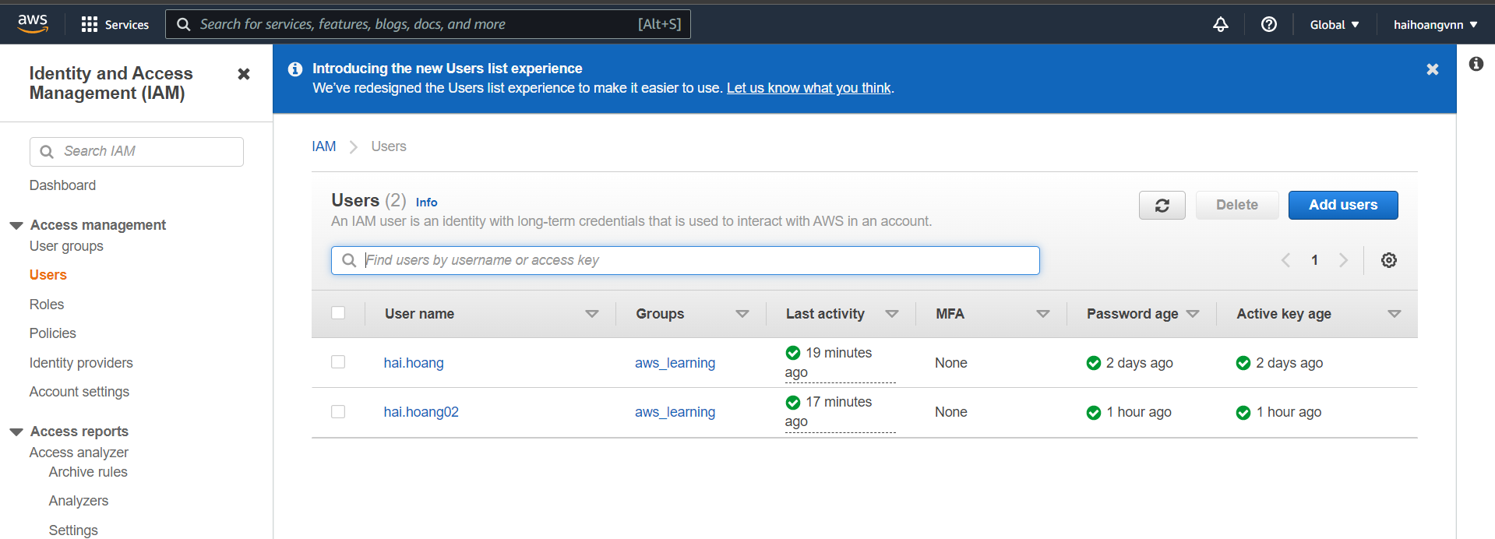Open the Global region dropdown
The height and width of the screenshot is (539, 1495).
[x=1335, y=25]
